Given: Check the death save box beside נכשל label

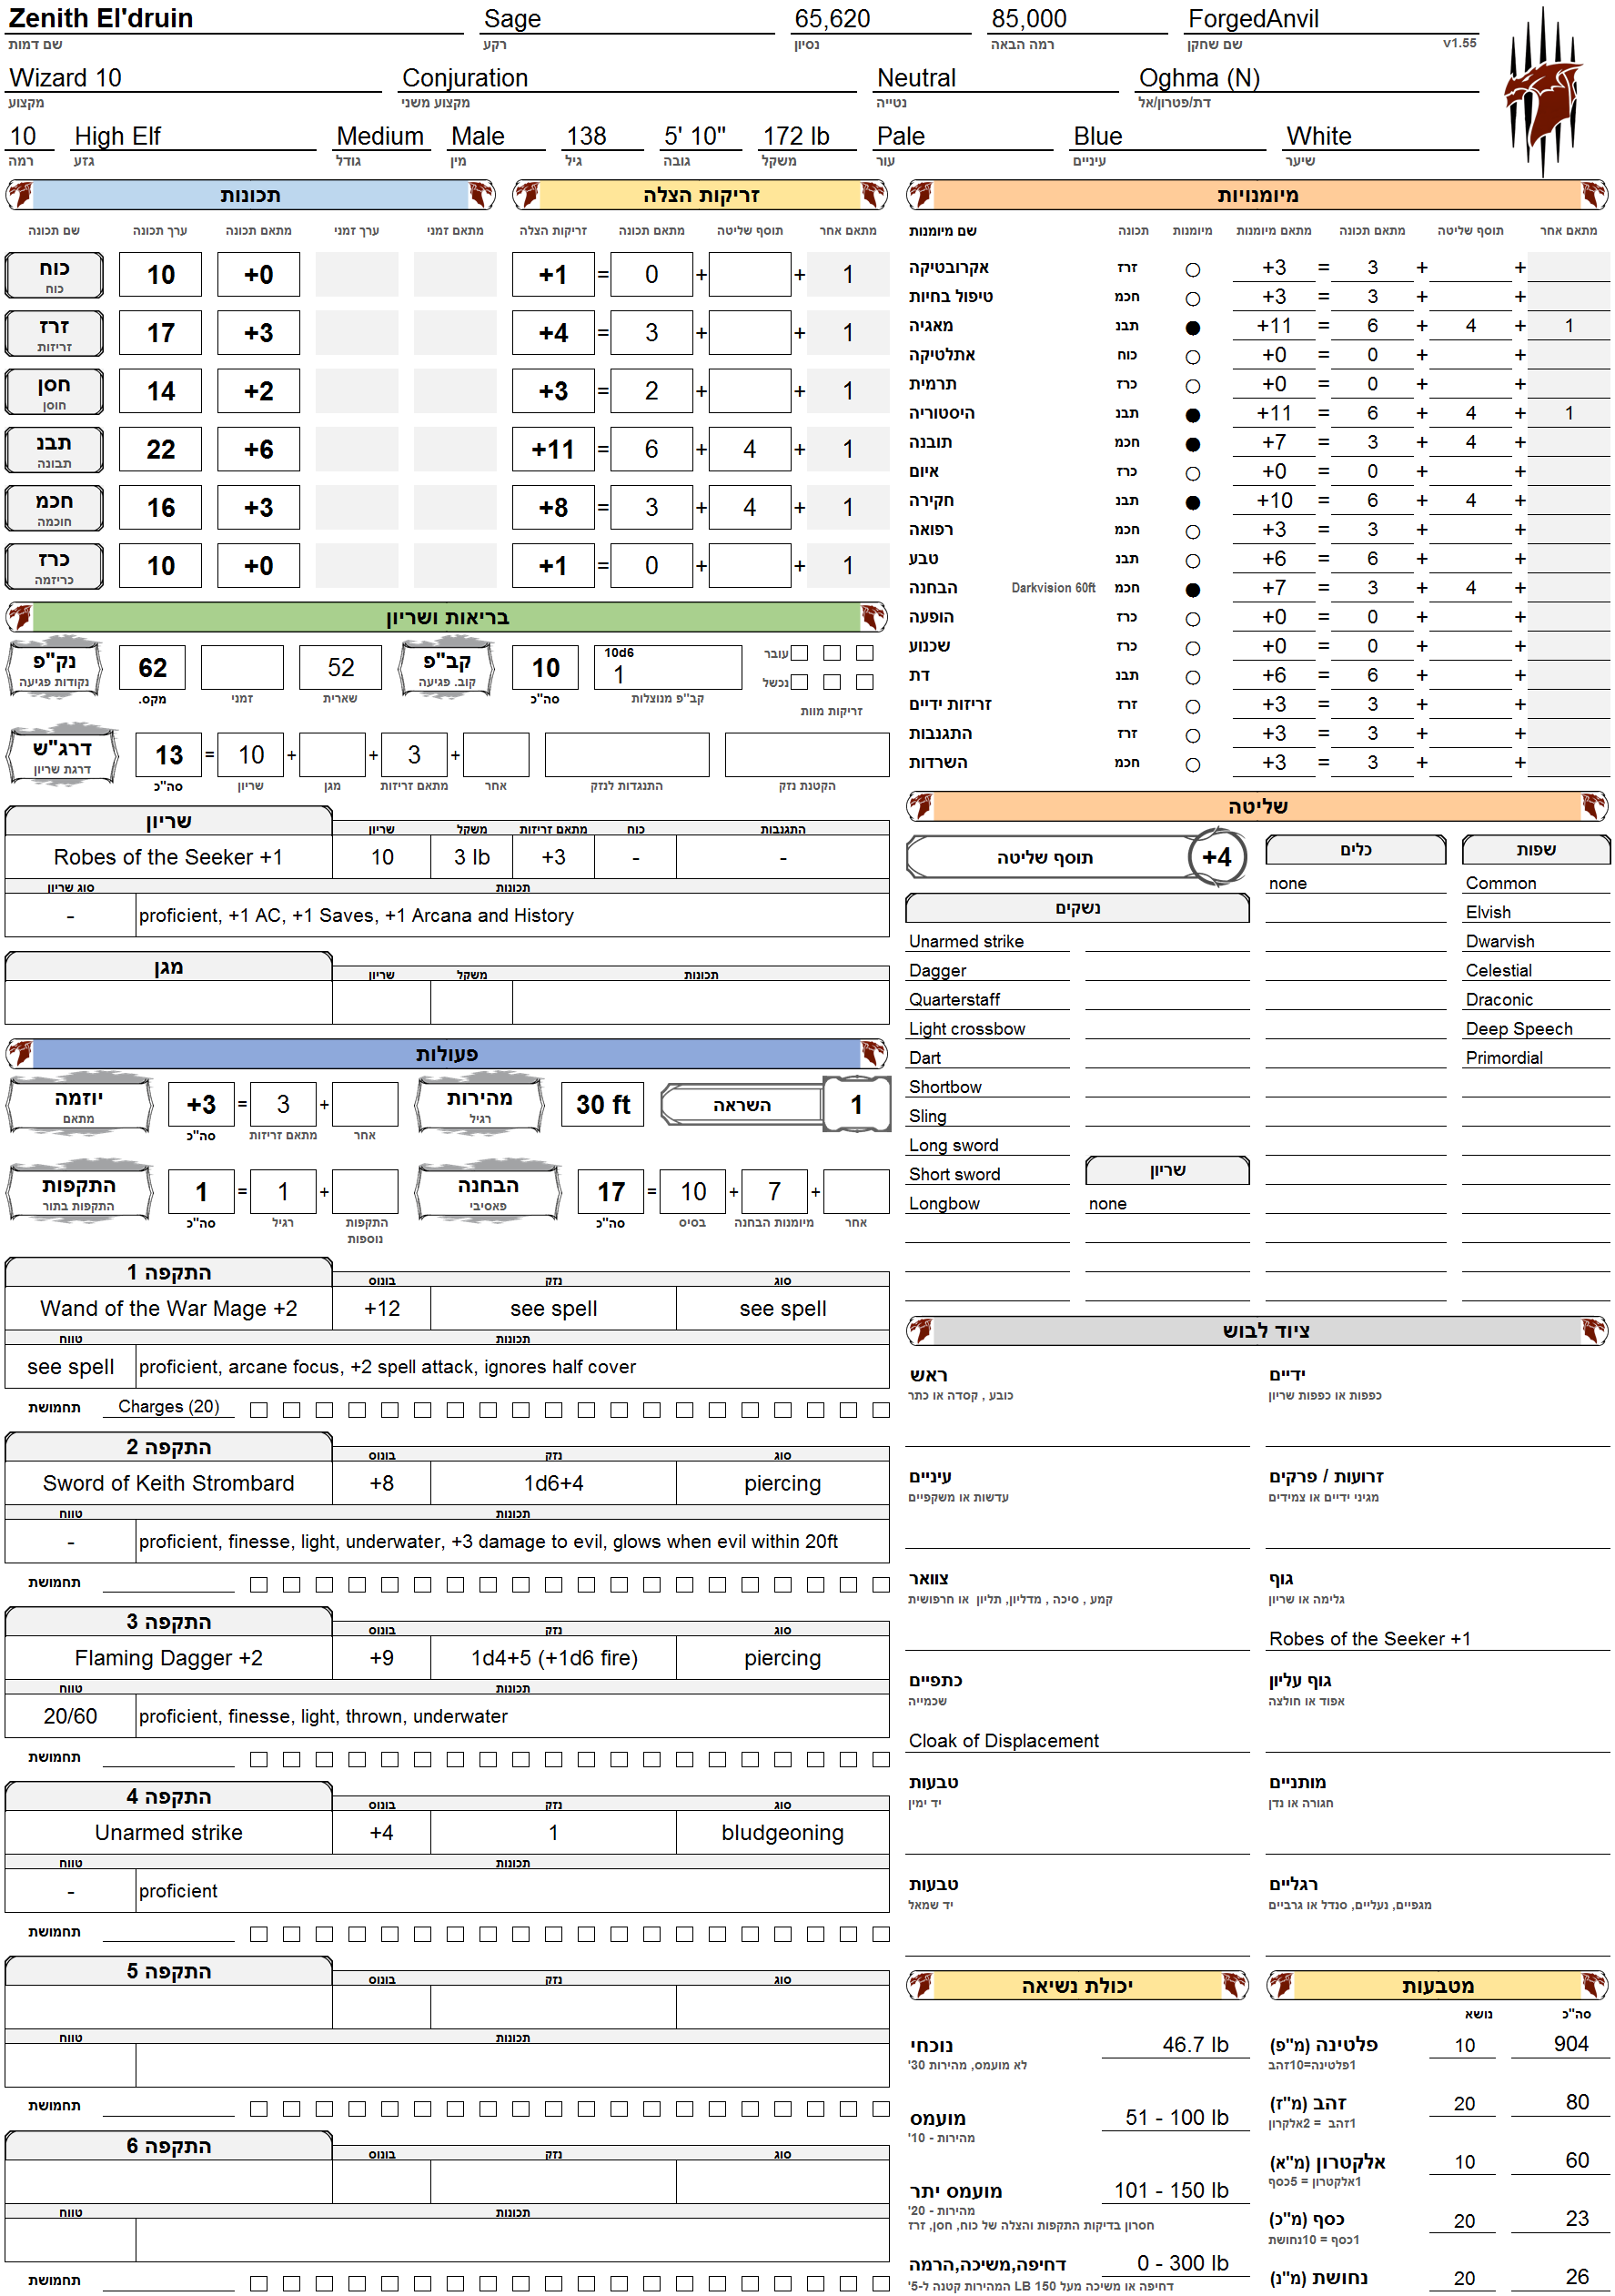Looking at the screenshot, I should pos(799,682).
